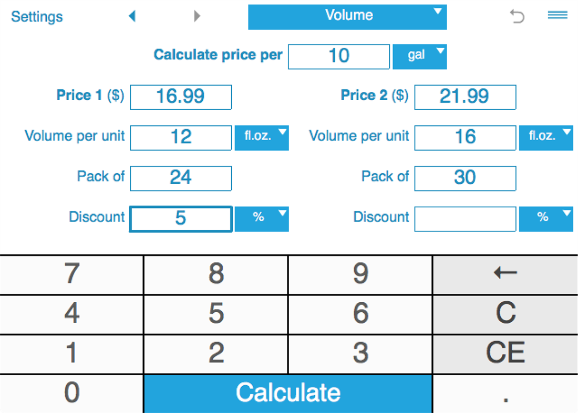
Task: Tap the number 5 key
Action: pos(215,313)
